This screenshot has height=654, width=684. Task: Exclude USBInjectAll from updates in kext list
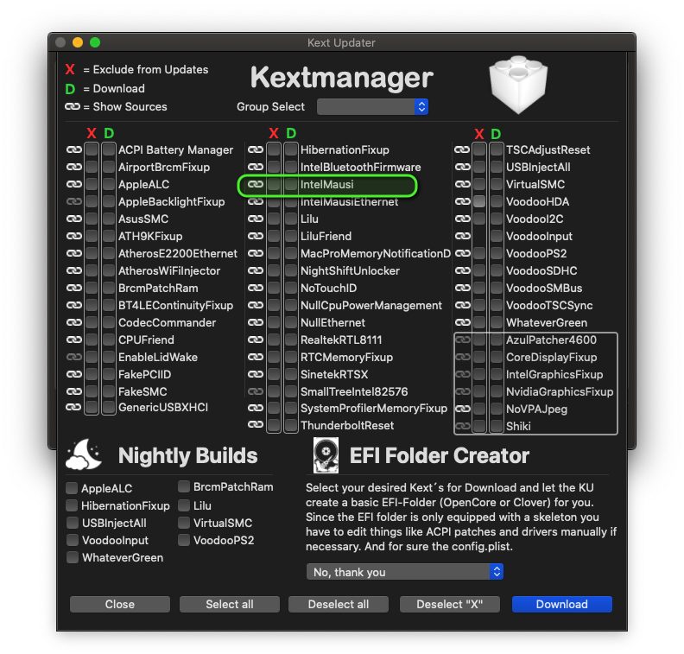point(479,167)
